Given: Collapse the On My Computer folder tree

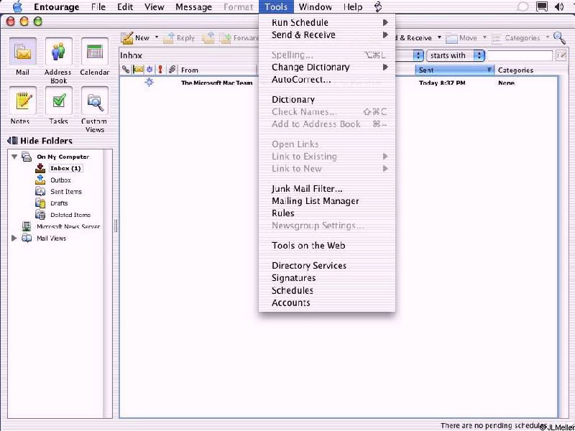Looking at the screenshot, I should click(x=14, y=157).
